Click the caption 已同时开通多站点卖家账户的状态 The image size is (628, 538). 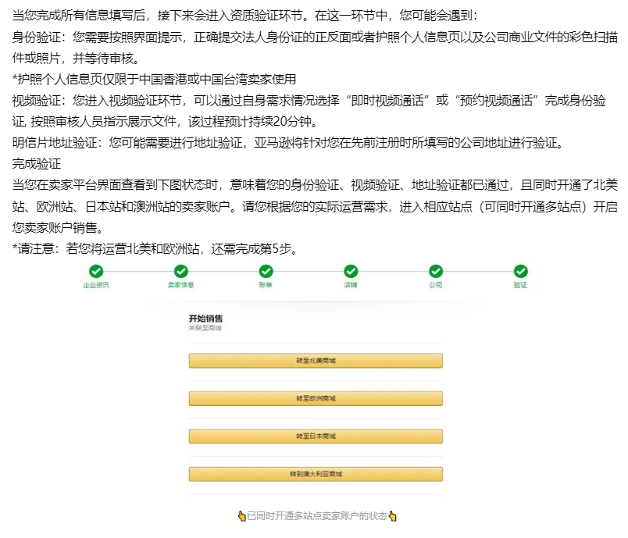(317, 516)
